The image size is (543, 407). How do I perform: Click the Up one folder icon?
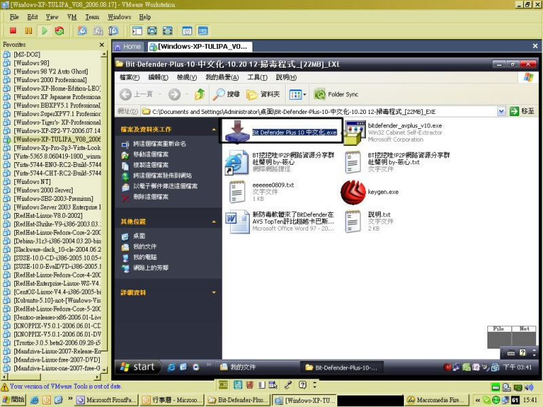tap(200, 94)
